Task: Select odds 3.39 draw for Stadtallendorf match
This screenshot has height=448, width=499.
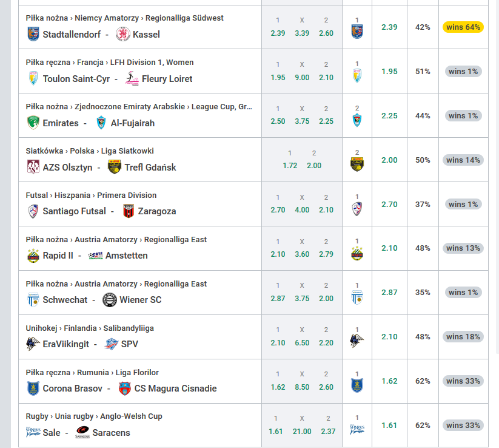Action: [302, 33]
